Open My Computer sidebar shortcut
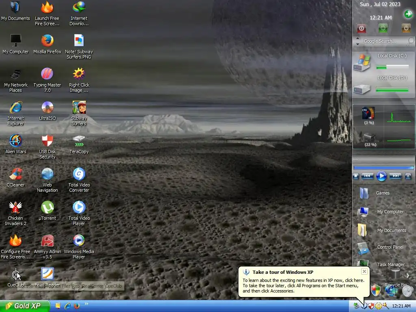416x312 pixels. (381, 212)
